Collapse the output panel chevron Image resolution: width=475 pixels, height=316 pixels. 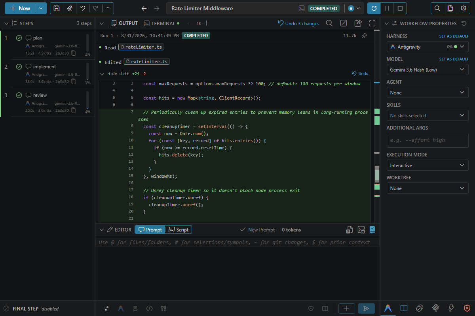[x=102, y=23]
